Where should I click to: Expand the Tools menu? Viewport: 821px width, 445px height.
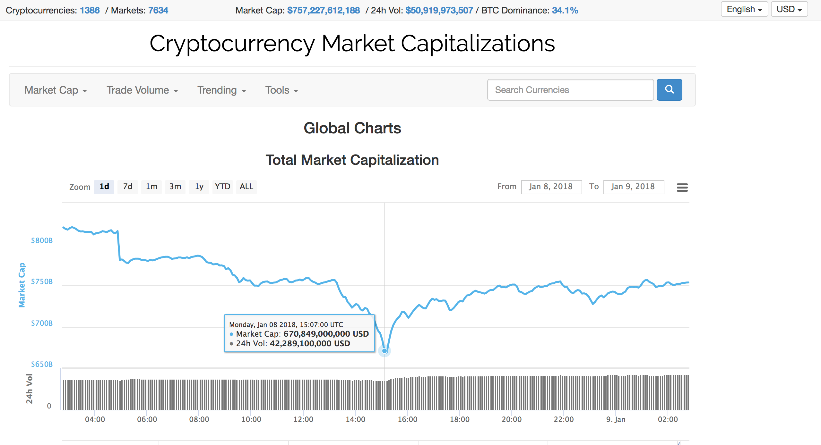[281, 90]
